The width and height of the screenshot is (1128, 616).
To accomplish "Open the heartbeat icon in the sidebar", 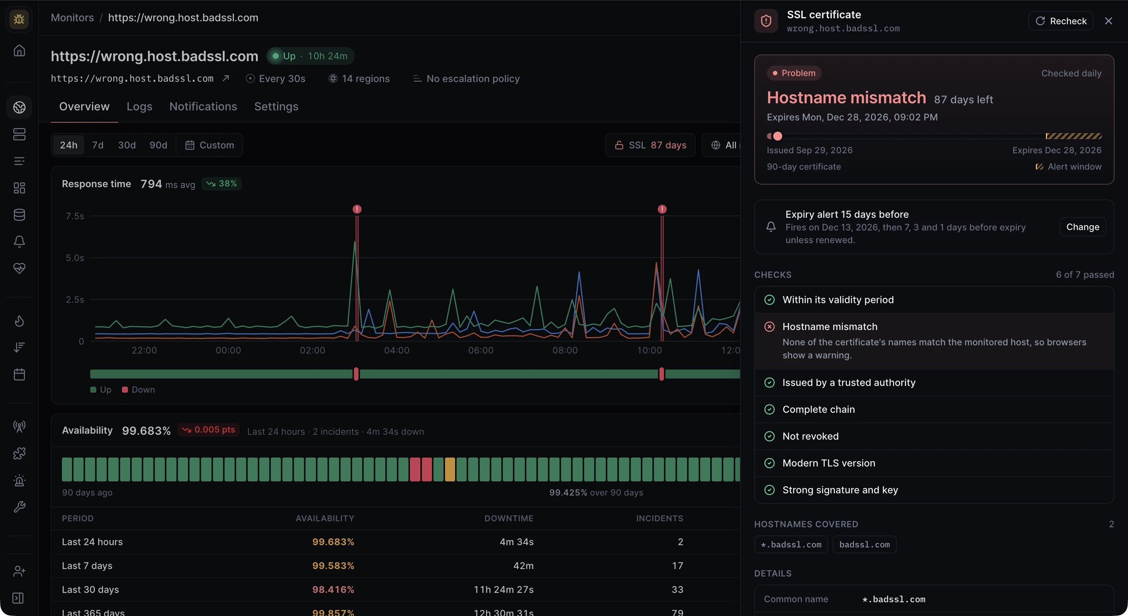I will pos(19,268).
